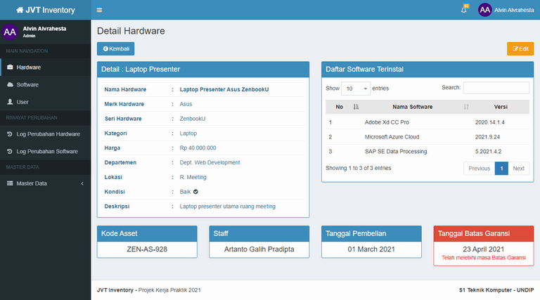Click version 2020.14.1.4
The height and width of the screenshot is (300, 540).
pyautogui.click(x=489, y=122)
